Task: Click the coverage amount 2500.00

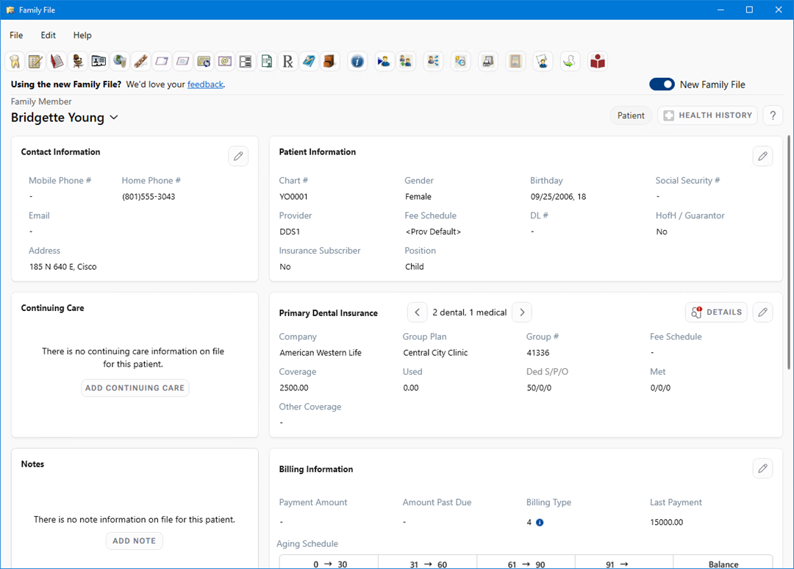Action: click(x=293, y=387)
